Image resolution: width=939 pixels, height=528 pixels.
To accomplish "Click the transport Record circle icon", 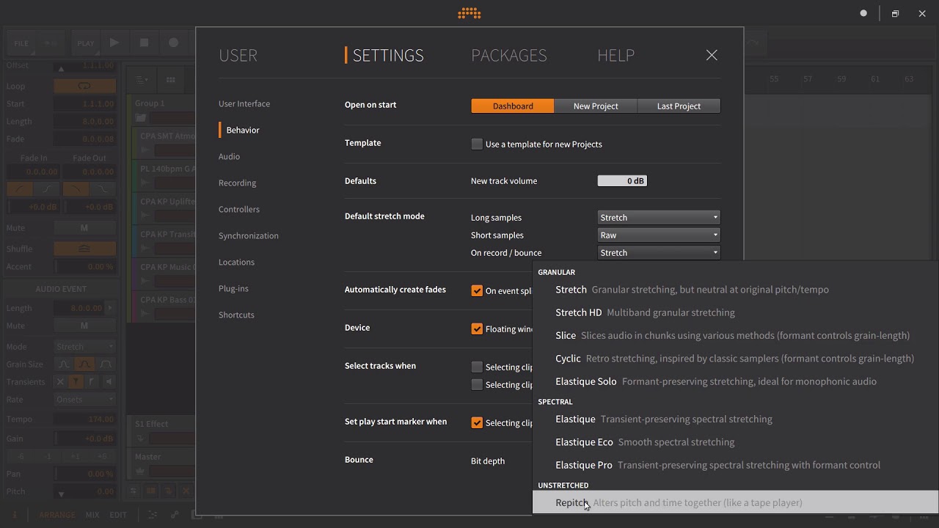I will [x=173, y=43].
